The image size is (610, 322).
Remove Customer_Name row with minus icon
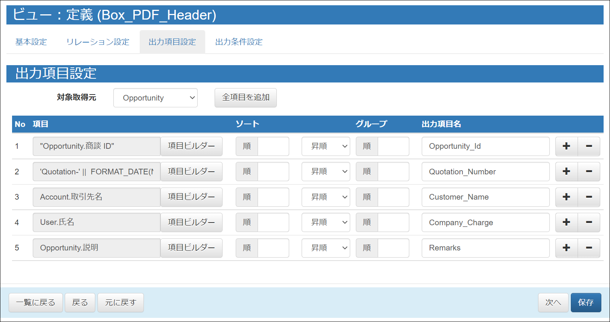589,197
